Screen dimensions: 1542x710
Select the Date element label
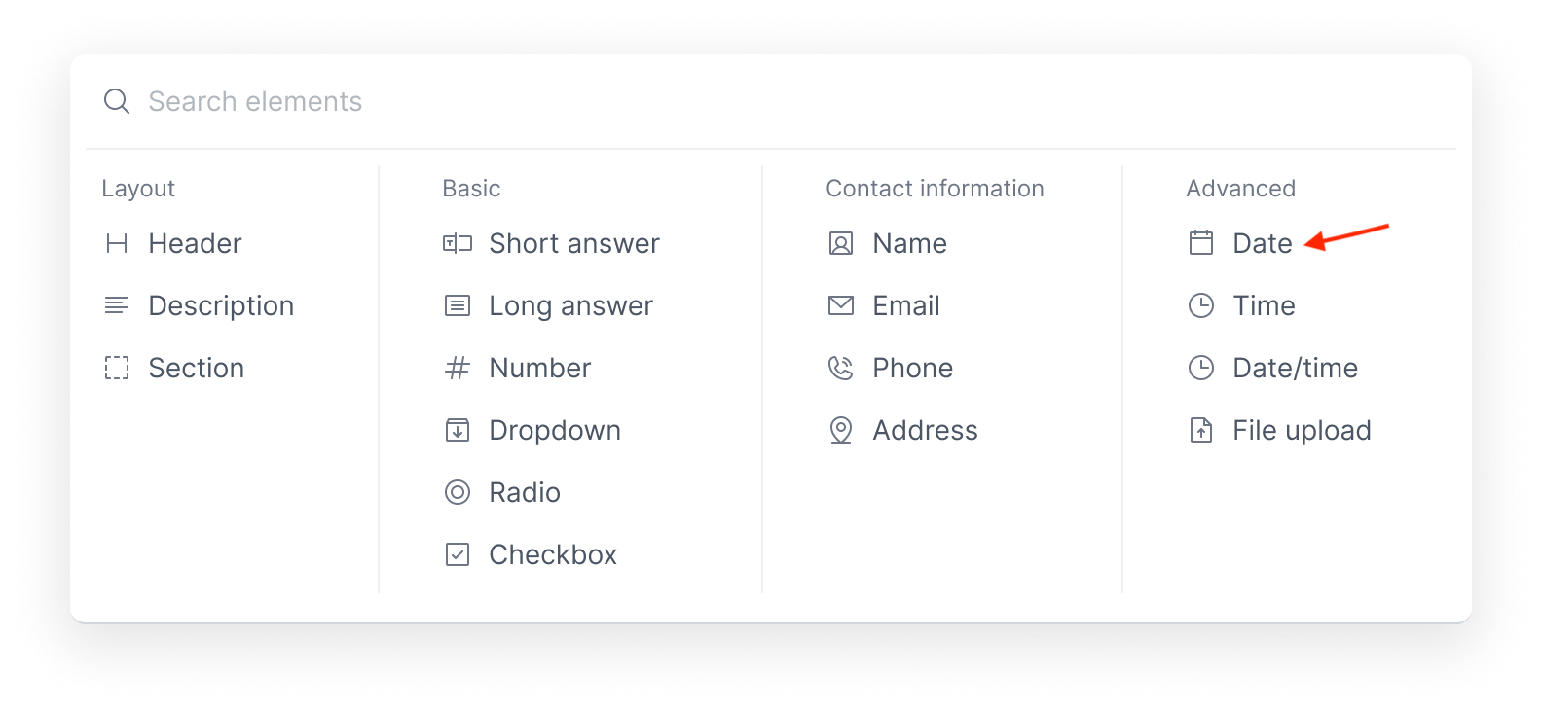pos(1262,243)
